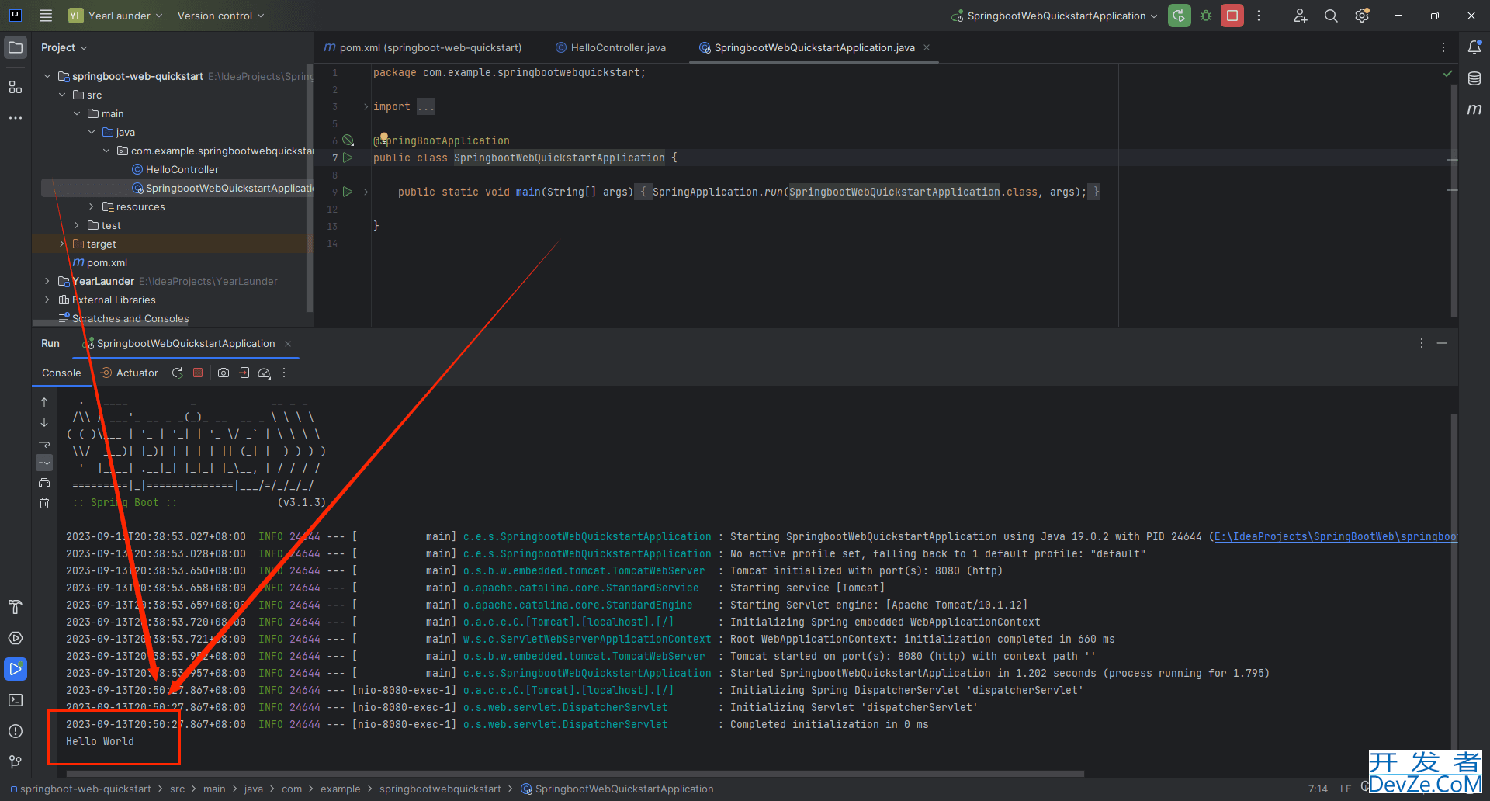Minimize the Run tool window
The height and width of the screenshot is (801, 1490).
[1442, 343]
